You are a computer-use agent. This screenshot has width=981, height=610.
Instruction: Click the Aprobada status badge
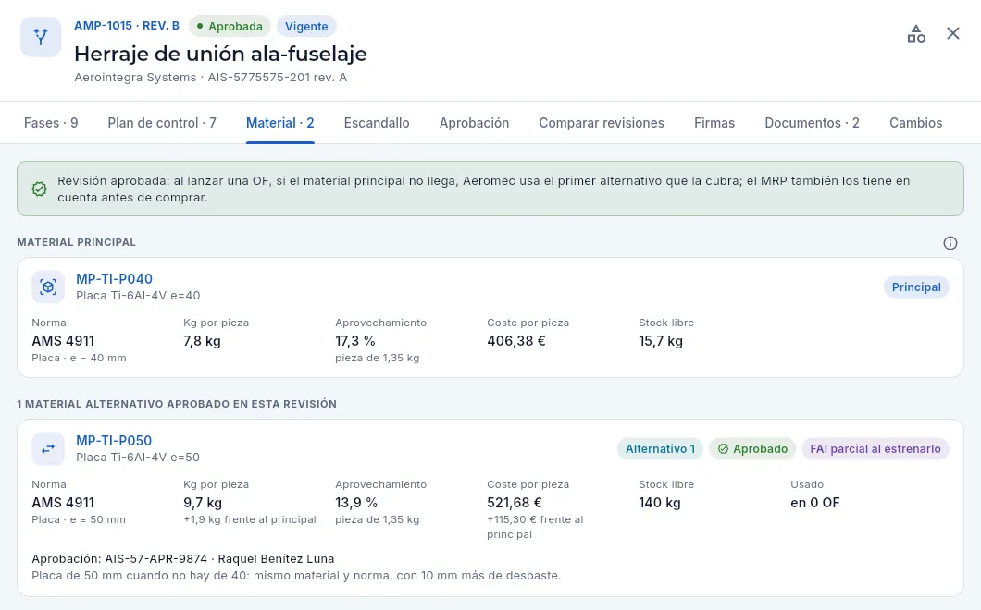click(x=230, y=26)
